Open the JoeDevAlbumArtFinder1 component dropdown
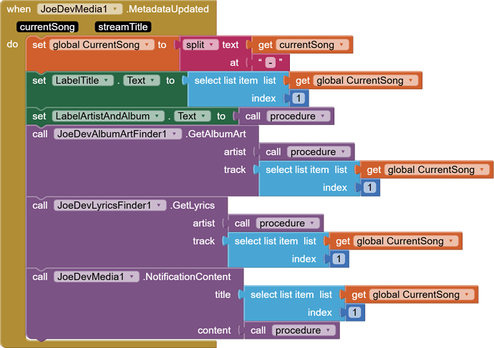Viewport: 494px width, 348px height. (175, 134)
